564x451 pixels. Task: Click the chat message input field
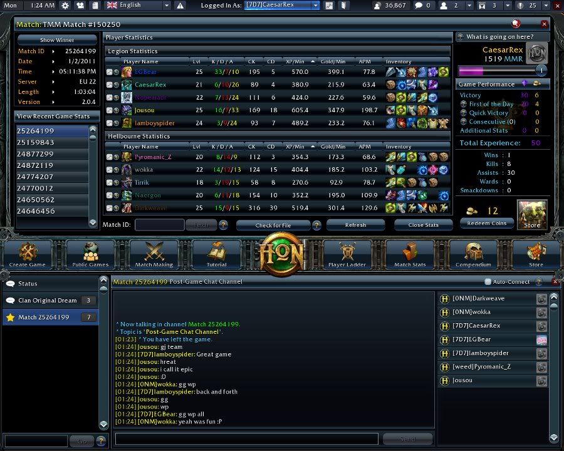point(247,438)
